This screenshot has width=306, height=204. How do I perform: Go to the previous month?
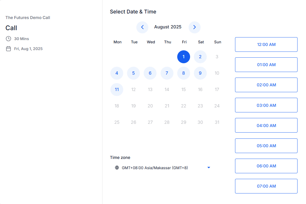[x=142, y=27]
